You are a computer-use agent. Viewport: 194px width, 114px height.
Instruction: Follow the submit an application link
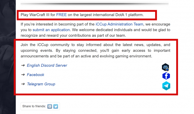[x=51, y=30]
